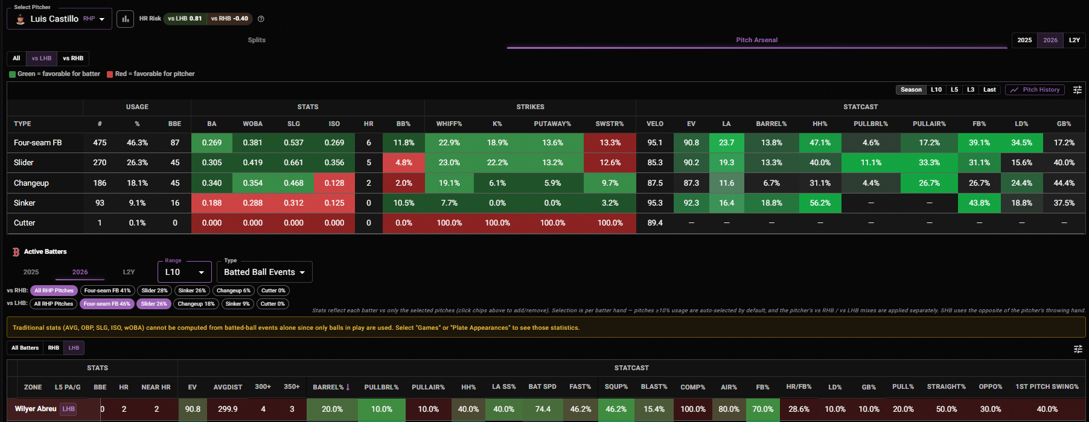Open the Range L10 dropdown
Screen dimensions: 1089x422
click(x=184, y=272)
